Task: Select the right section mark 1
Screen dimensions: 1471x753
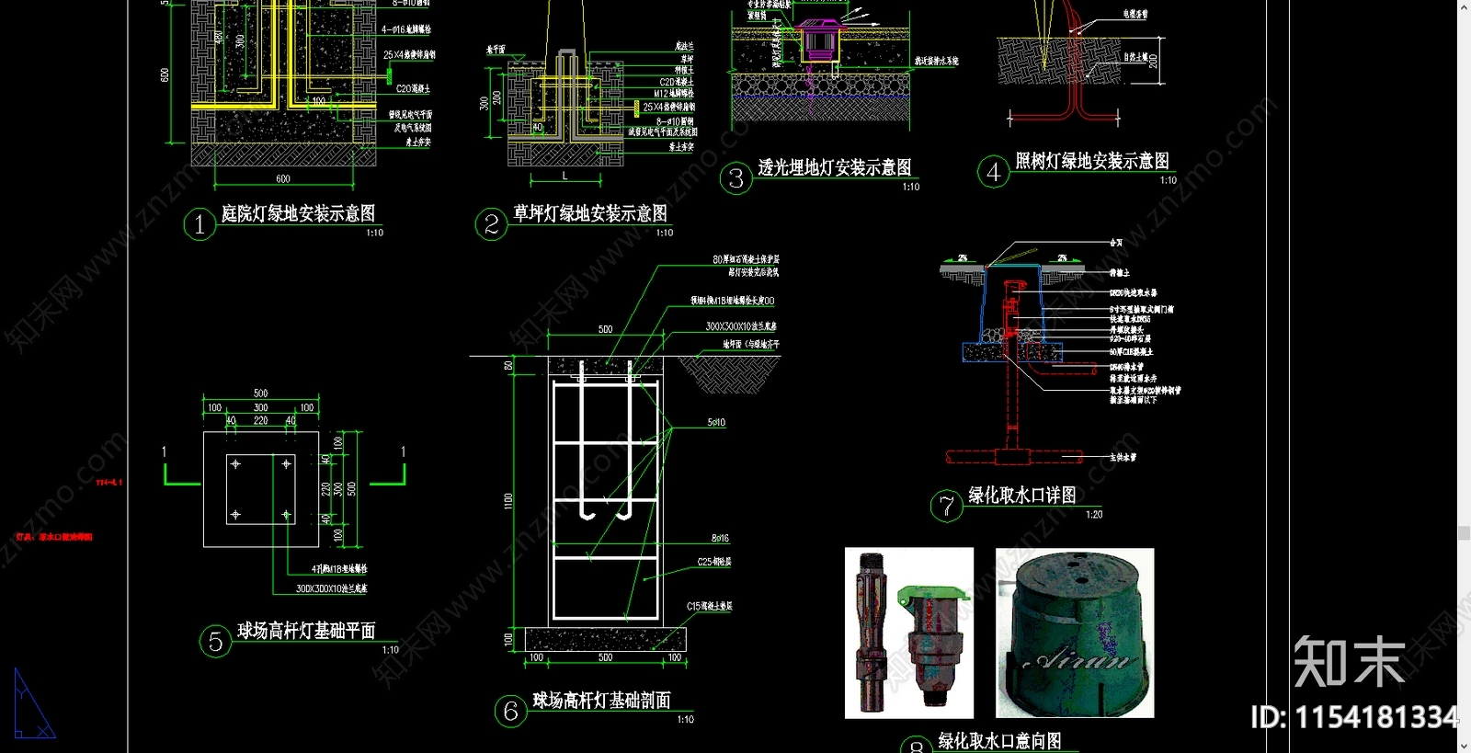Action: tap(403, 451)
